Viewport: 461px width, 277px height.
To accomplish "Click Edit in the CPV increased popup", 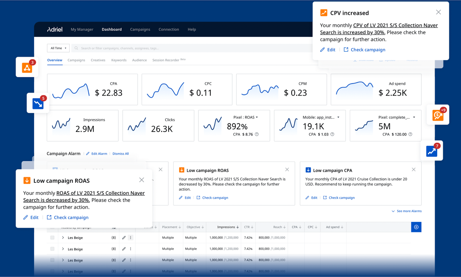I will [328, 50].
